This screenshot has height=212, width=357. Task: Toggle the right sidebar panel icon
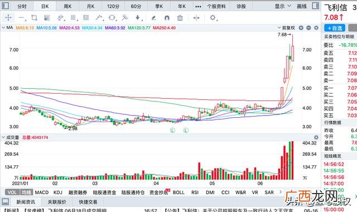[316, 6]
